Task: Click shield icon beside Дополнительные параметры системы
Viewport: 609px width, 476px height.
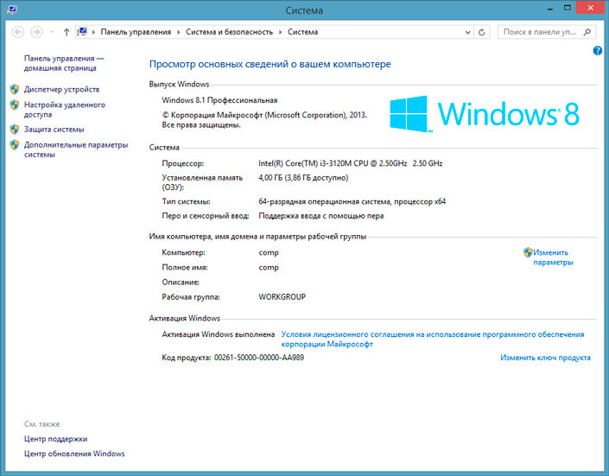Action: (15, 145)
